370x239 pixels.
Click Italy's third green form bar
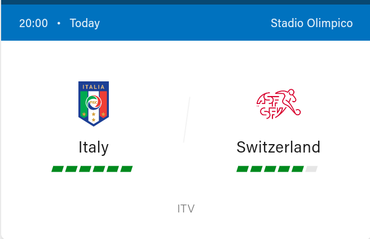[85, 169]
